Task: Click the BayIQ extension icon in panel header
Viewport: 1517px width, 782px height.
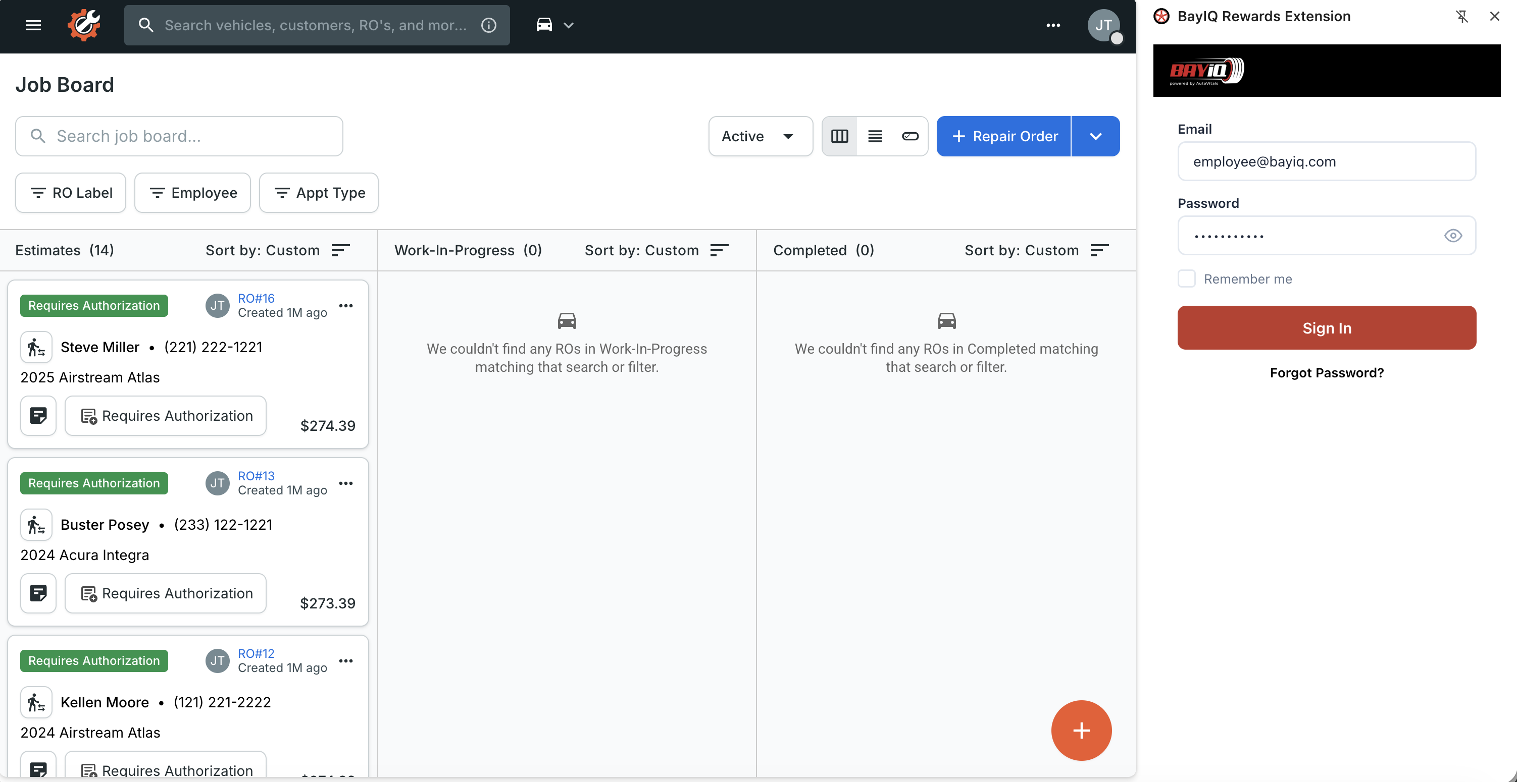Action: click(1161, 17)
